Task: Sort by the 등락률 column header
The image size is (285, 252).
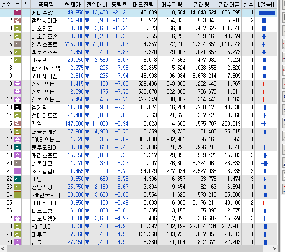Action: coord(119,4)
